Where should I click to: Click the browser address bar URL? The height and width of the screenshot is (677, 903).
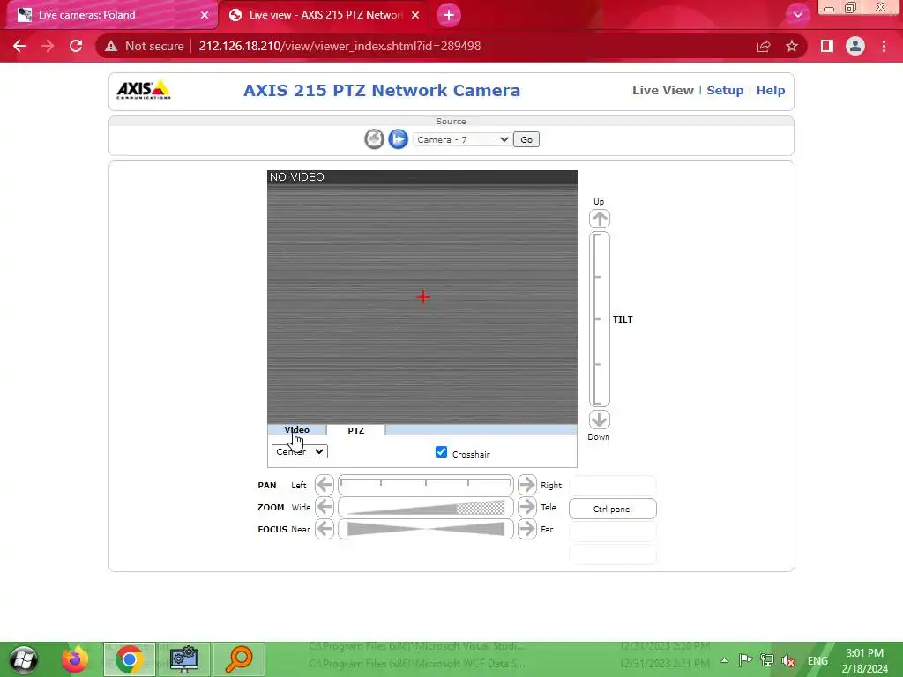(x=340, y=46)
